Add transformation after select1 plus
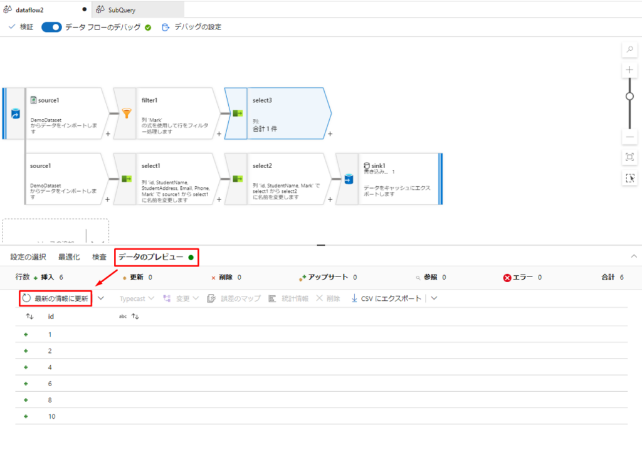642x452 pixels. click(219, 199)
